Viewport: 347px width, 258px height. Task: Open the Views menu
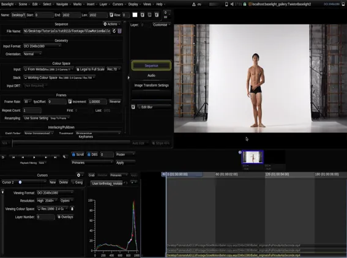[x=148, y=4]
